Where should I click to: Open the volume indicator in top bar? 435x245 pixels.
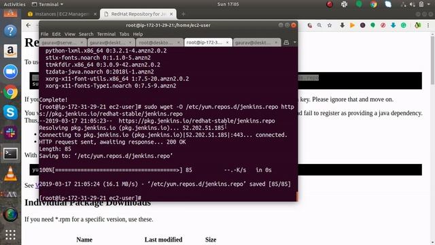pyautogui.click(x=413, y=4)
